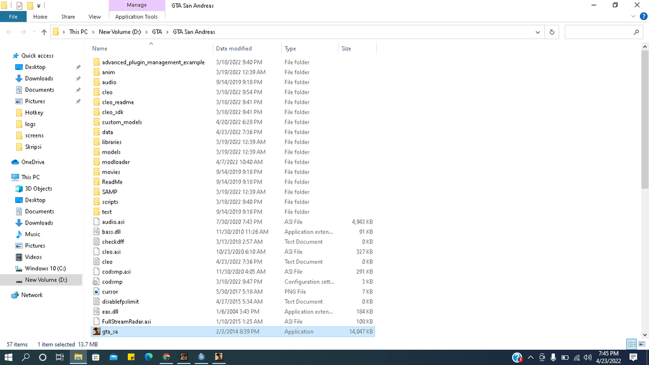
Task: Refresh the GTA San Andreas folder view
Action: point(552,32)
